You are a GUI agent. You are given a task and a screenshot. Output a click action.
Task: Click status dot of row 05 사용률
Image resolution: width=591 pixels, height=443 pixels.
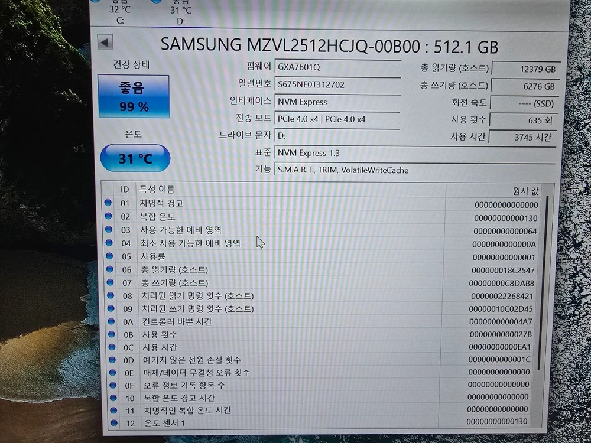pyautogui.click(x=110, y=256)
